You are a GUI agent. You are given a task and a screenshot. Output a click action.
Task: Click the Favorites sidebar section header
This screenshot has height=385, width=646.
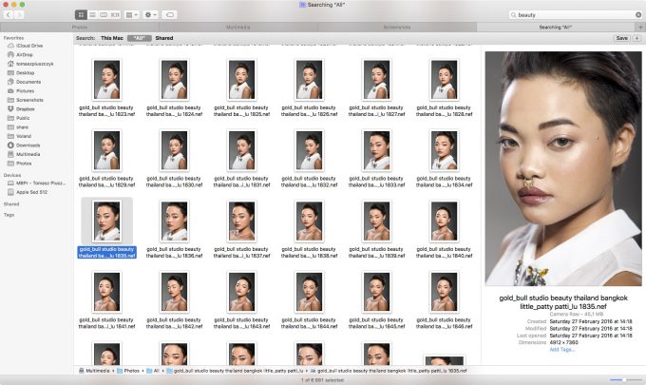(x=13, y=38)
